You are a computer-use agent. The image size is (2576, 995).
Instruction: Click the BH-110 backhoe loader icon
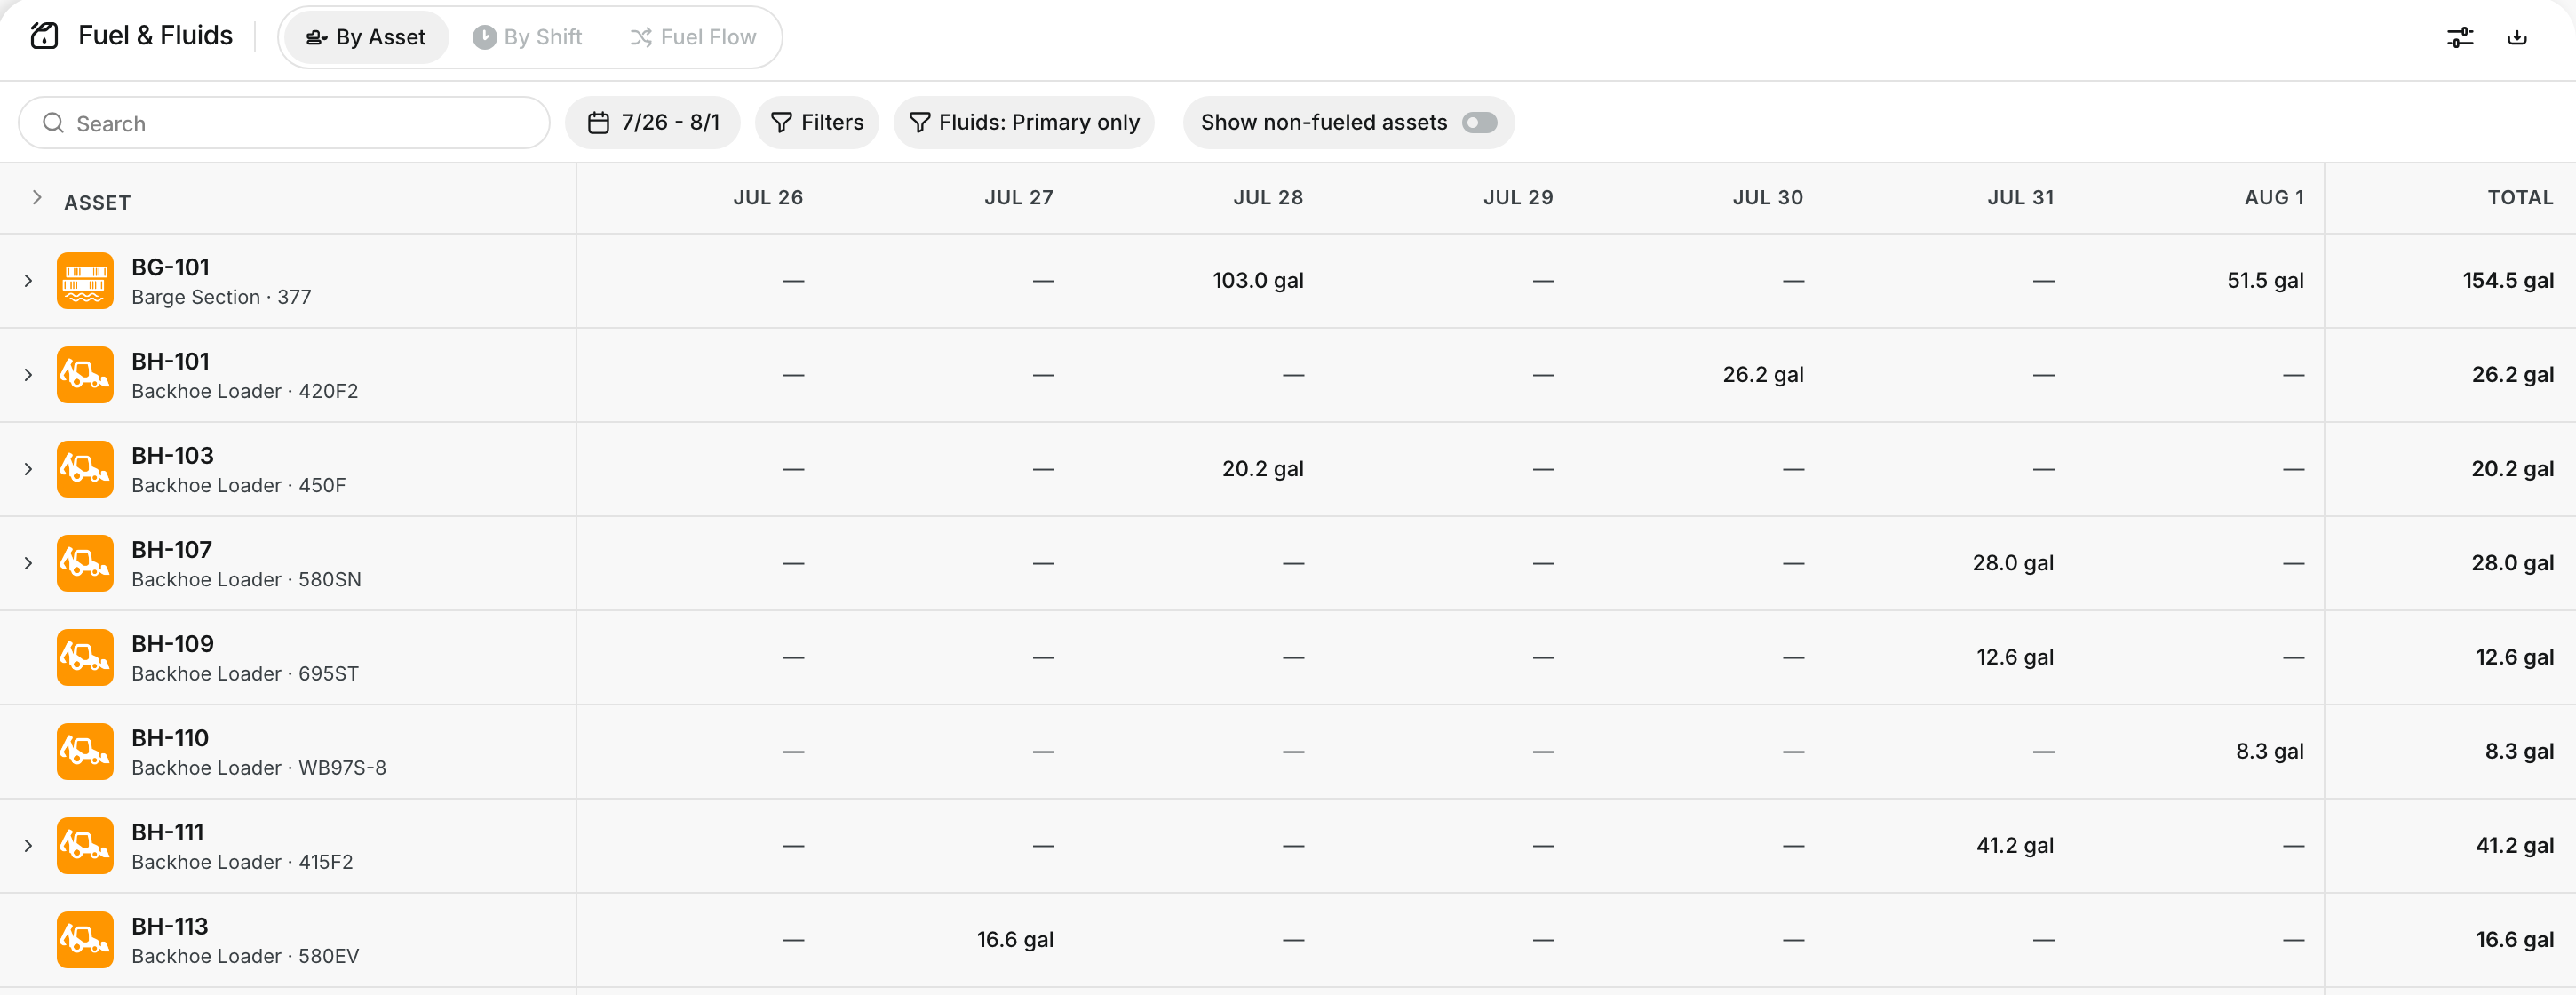coord(85,751)
